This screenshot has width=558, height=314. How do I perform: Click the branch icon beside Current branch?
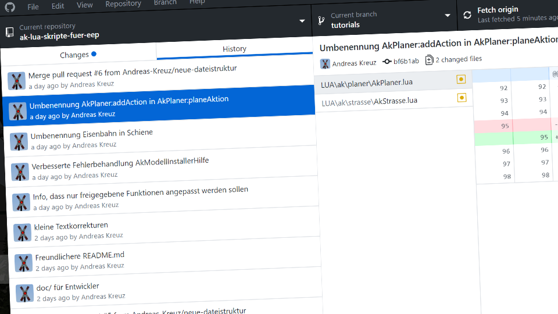coord(321,20)
